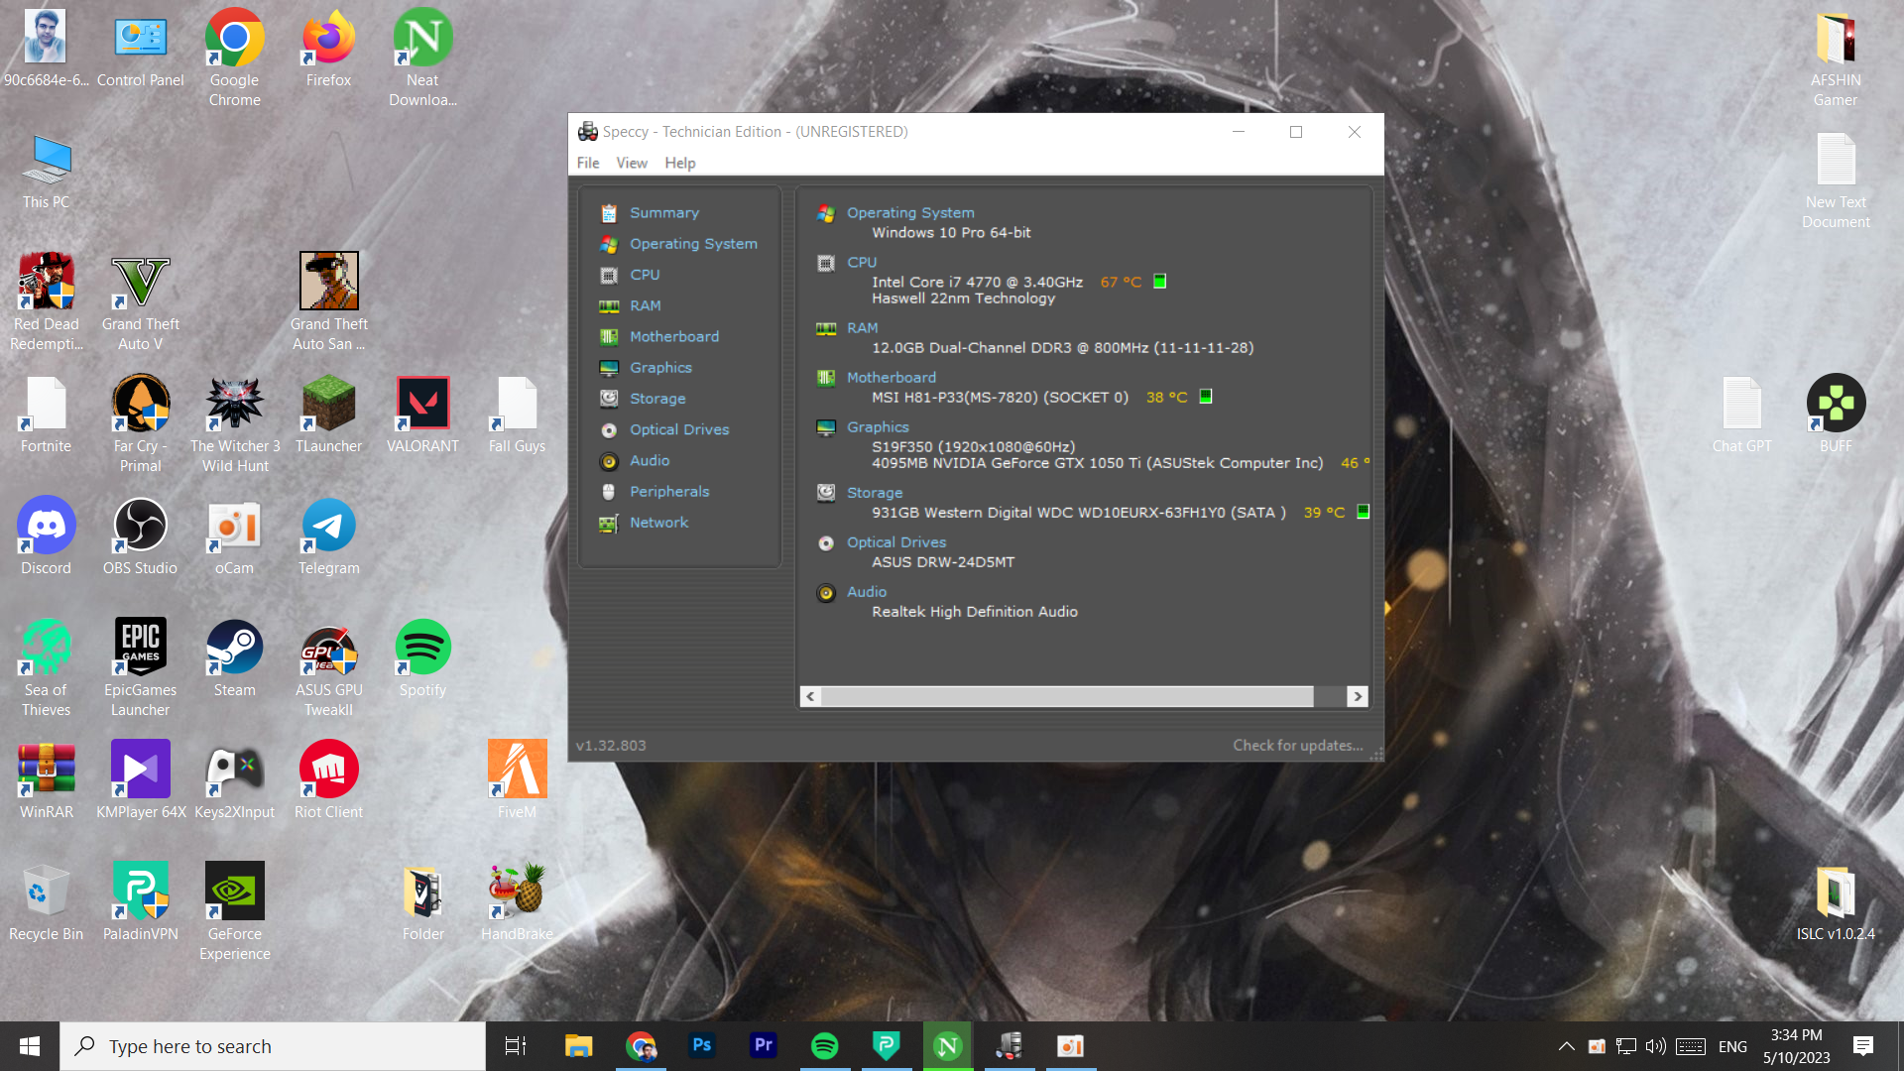1904x1071 pixels.
Task: Click the Operating System heading in summary pane
Action: (x=910, y=212)
